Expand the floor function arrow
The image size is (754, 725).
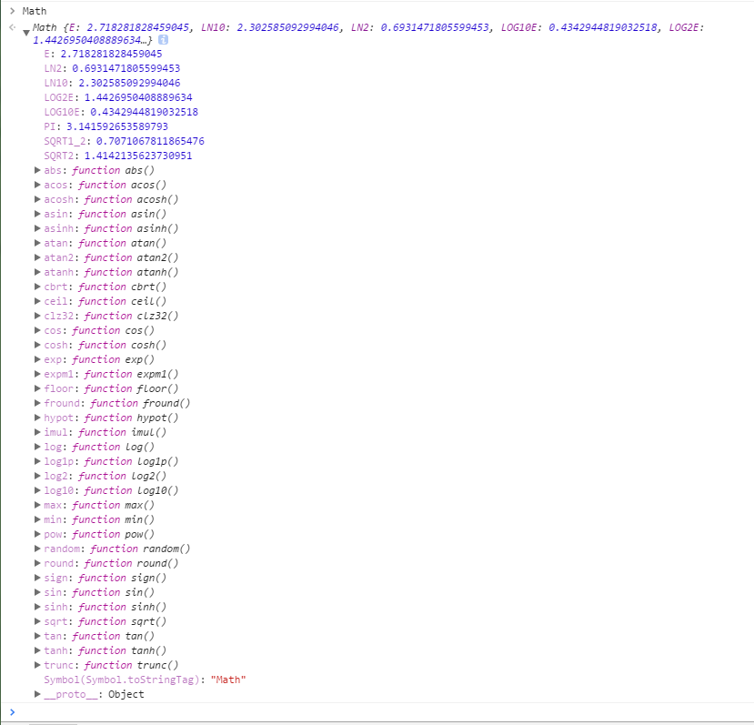tap(37, 388)
